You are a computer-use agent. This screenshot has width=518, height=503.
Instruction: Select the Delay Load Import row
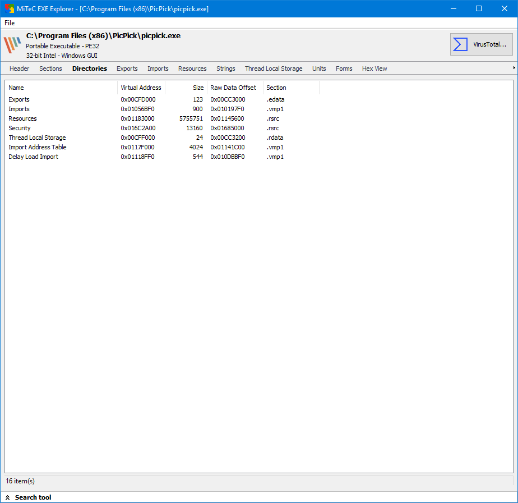click(x=162, y=157)
